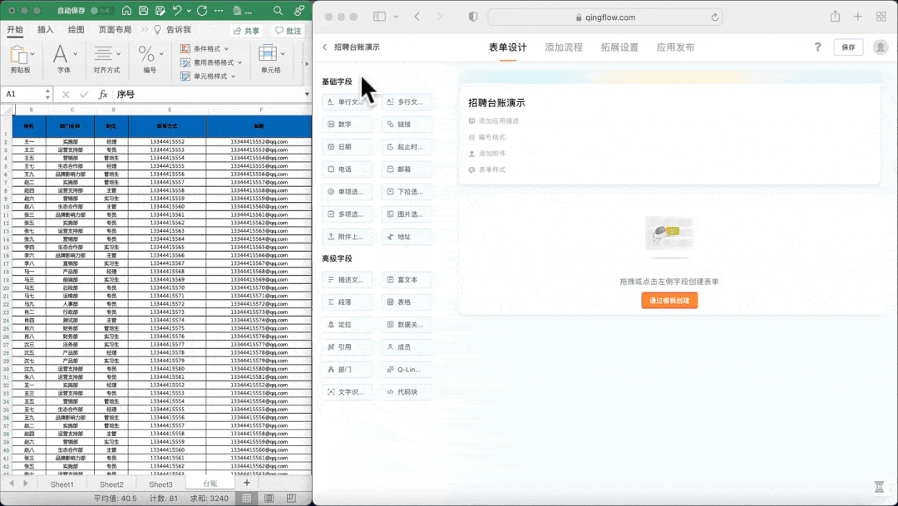This screenshot has height=506, width=898.
Task: Go back from 招聘台账演示 with chevron
Action: (325, 47)
